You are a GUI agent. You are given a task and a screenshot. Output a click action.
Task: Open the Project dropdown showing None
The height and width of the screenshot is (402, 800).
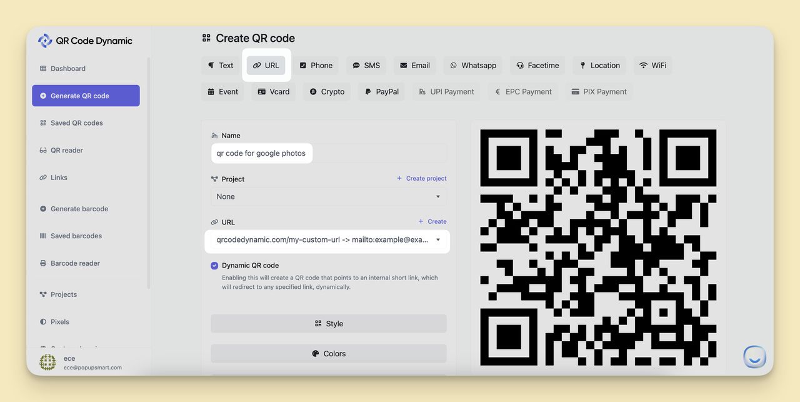tap(329, 196)
